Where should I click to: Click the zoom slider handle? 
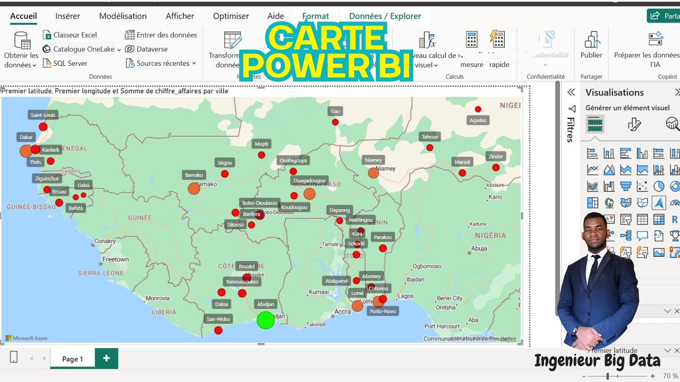click(608, 376)
